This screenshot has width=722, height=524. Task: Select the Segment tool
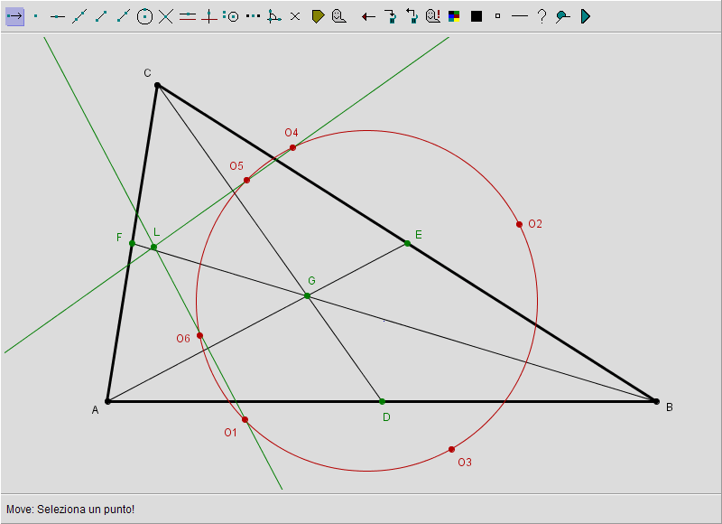click(x=101, y=16)
